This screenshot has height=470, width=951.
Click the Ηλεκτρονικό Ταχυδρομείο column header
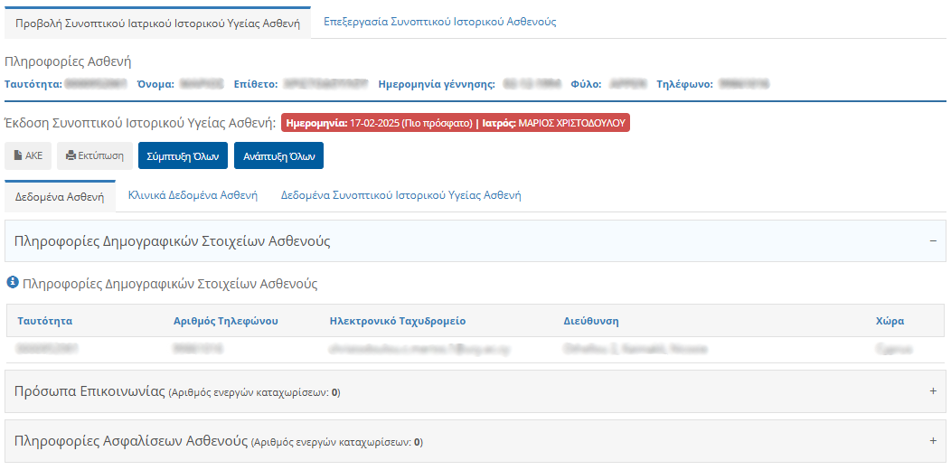pos(398,321)
